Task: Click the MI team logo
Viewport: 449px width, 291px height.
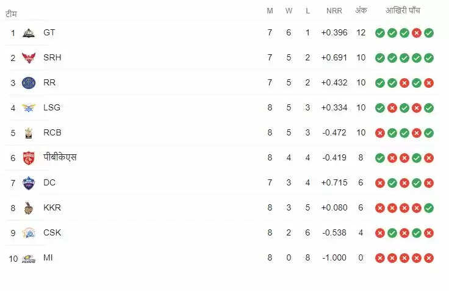Action: point(29,258)
